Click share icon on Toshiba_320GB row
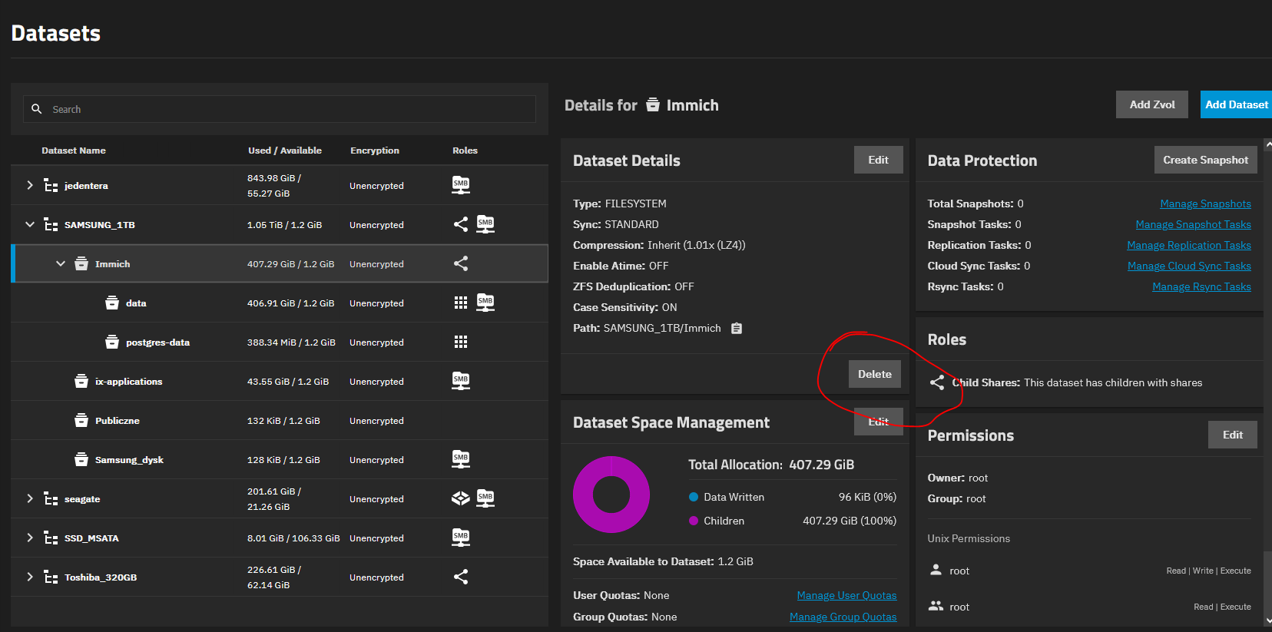The height and width of the screenshot is (632, 1272). tap(461, 577)
